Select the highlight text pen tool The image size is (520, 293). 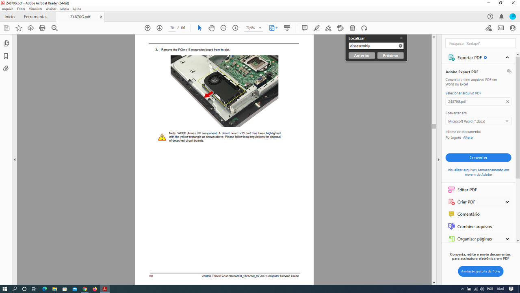point(316,28)
